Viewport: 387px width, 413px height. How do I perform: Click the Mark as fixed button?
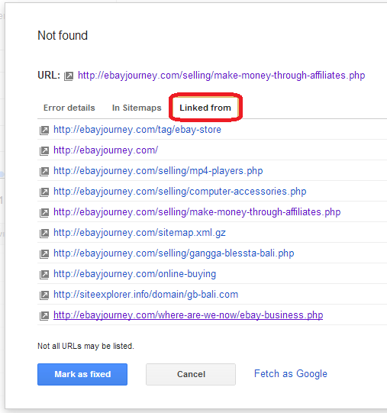point(82,374)
